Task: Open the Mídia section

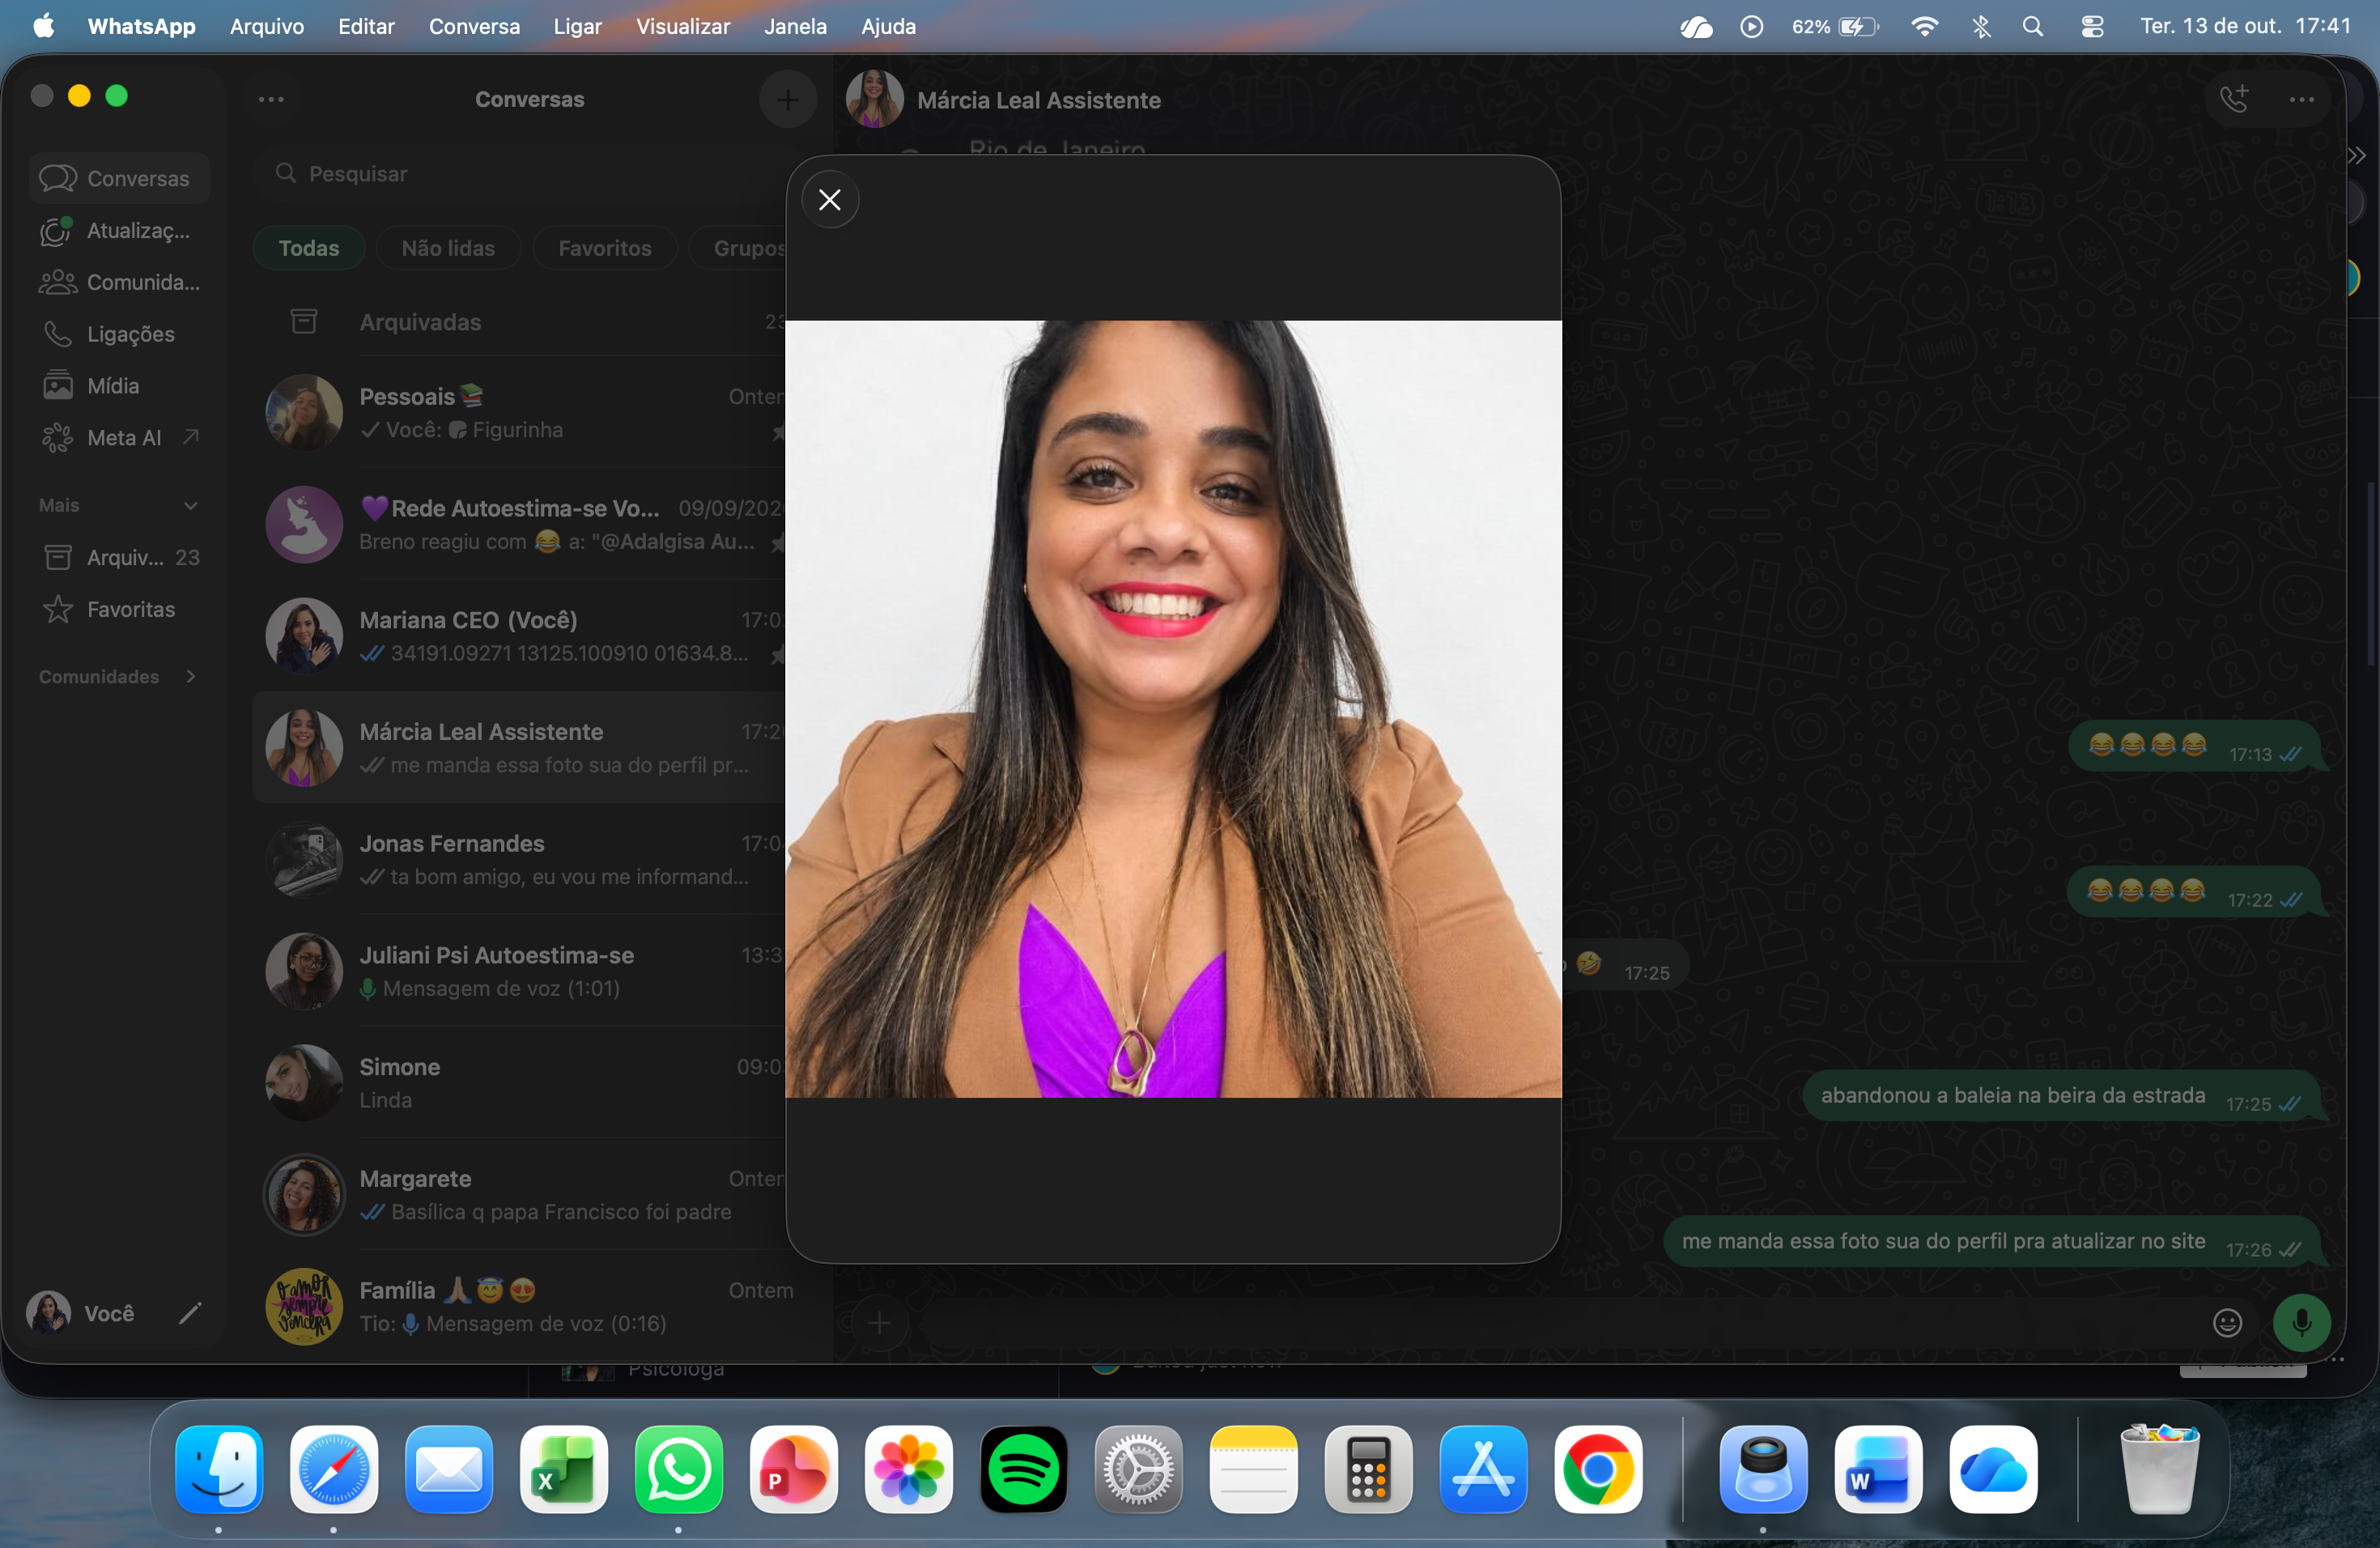Action: (x=119, y=386)
